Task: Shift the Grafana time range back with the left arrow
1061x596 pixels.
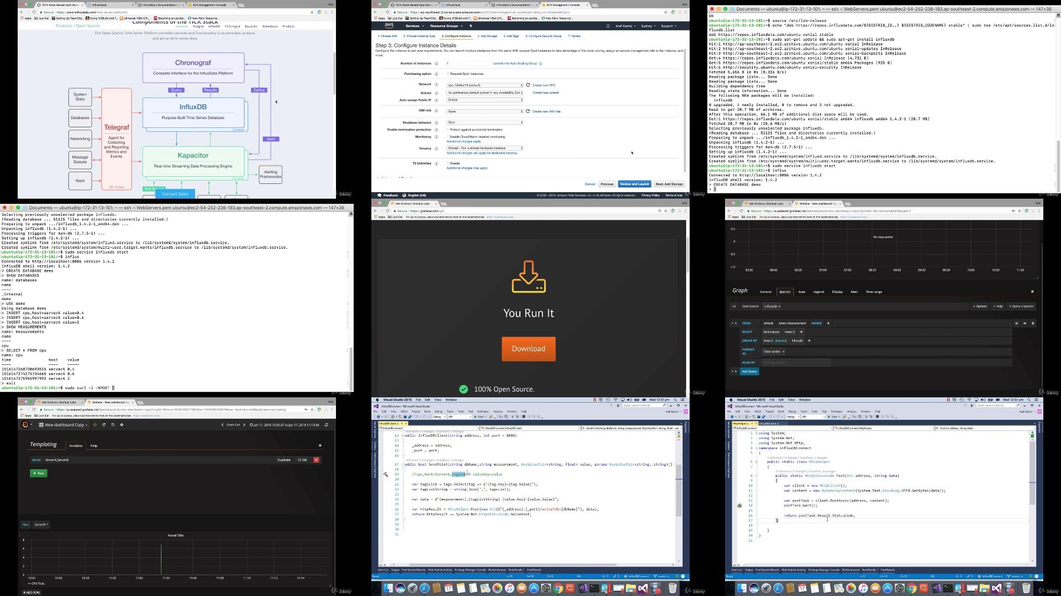Action: [x=222, y=424]
